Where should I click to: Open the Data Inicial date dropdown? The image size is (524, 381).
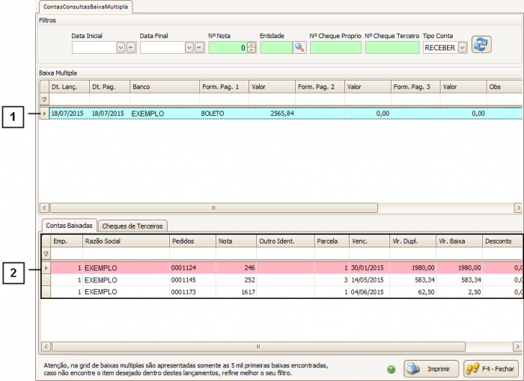pyautogui.click(x=121, y=48)
